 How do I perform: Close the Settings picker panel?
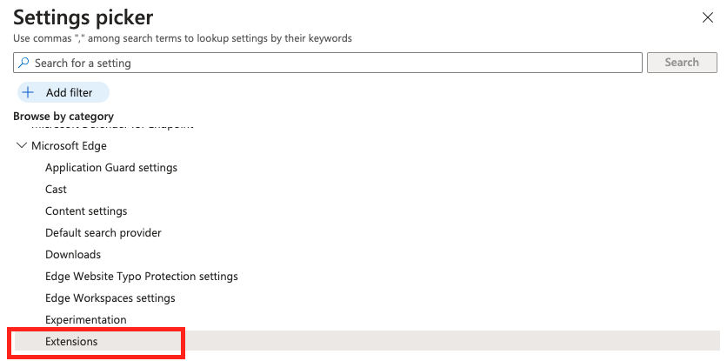click(708, 17)
